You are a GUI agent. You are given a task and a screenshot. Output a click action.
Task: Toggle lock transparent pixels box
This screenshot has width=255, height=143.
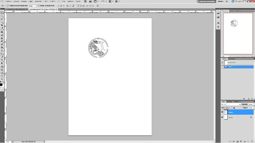click(227, 108)
